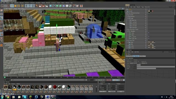Activate the Scale tool
This screenshot has width=176, height=99.
tap(15, 6)
